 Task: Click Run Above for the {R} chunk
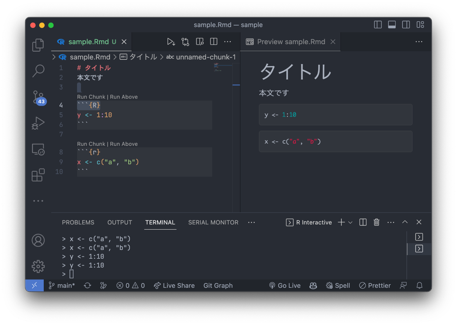click(124, 97)
